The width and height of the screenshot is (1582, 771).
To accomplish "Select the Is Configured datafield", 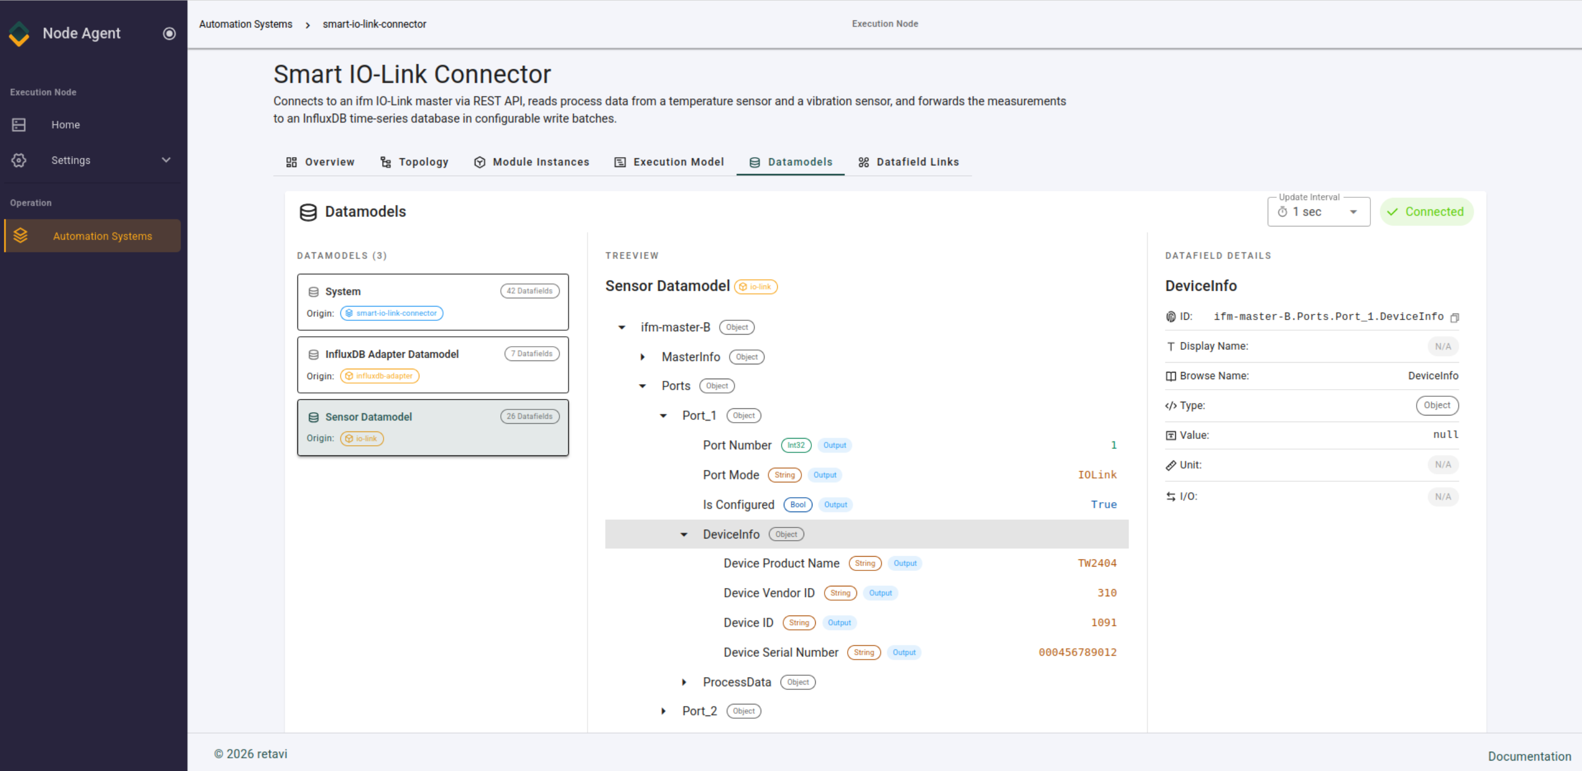I will (866, 504).
